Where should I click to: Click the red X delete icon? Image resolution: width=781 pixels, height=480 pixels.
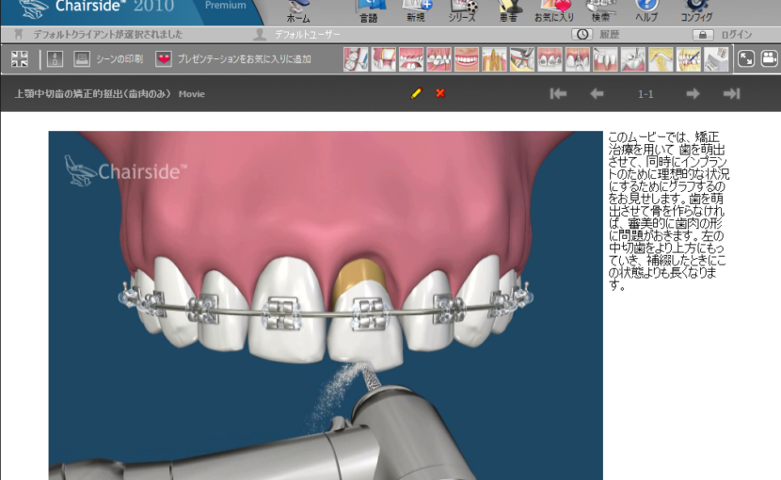[440, 93]
